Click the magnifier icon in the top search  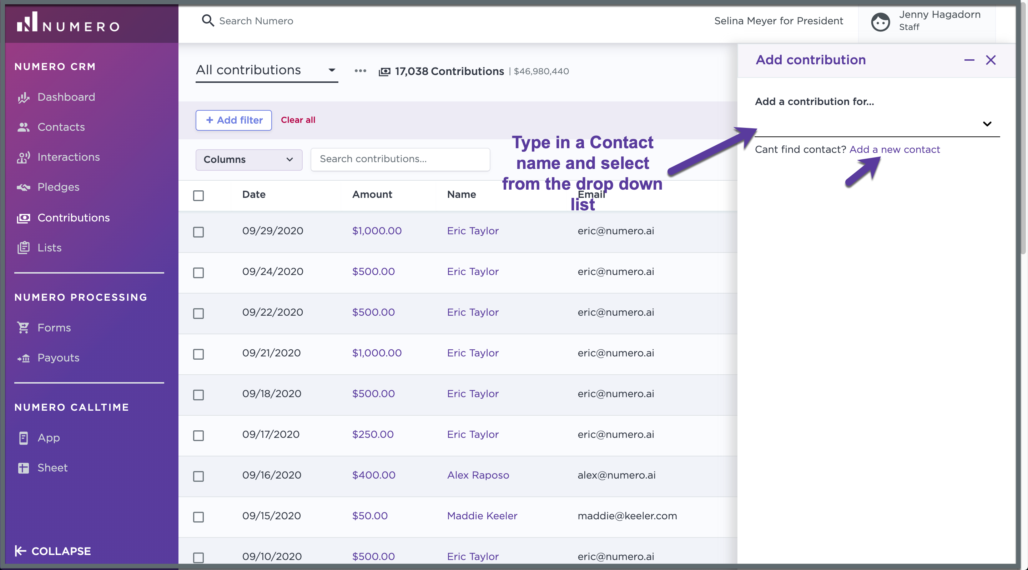point(207,20)
